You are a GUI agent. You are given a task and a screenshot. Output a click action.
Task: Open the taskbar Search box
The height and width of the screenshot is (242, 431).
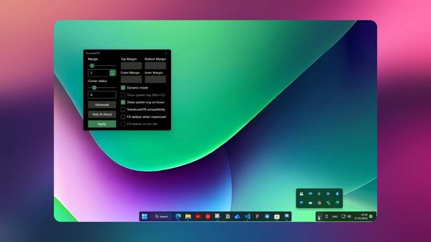tap(162, 216)
